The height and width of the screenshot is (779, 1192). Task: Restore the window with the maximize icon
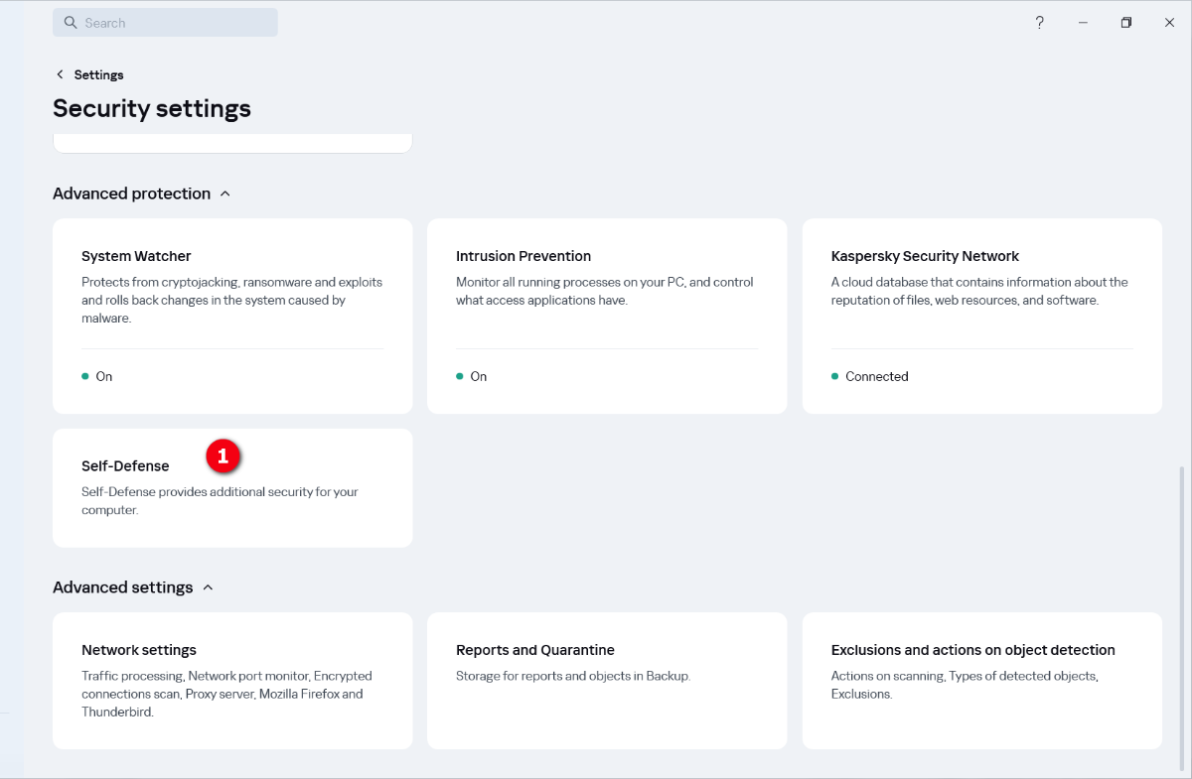click(x=1126, y=23)
